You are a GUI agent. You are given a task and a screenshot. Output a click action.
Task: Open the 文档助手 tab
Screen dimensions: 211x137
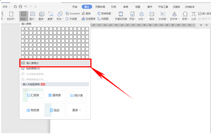point(190,7)
